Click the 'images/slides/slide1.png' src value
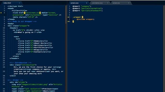Screen dimensions: 165x92 click(x=34, y=85)
